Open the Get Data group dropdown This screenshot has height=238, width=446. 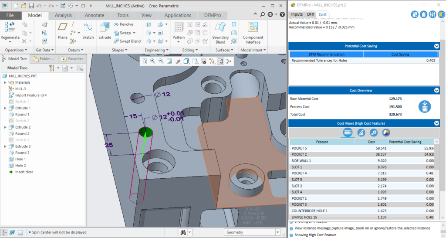[45, 50]
